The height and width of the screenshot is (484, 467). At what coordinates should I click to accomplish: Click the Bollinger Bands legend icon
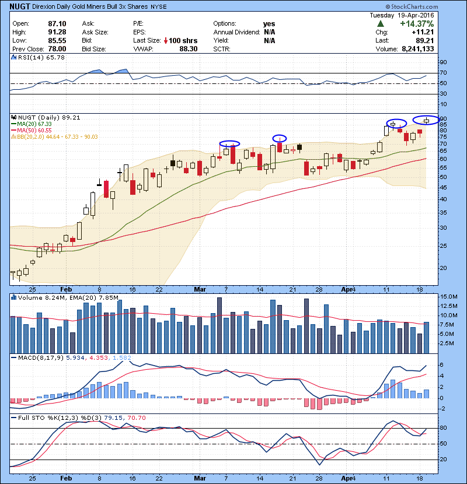(13, 136)
